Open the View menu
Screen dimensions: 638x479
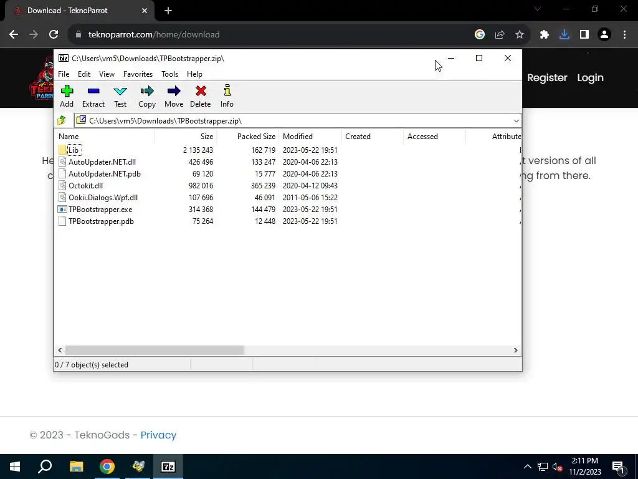107,74
